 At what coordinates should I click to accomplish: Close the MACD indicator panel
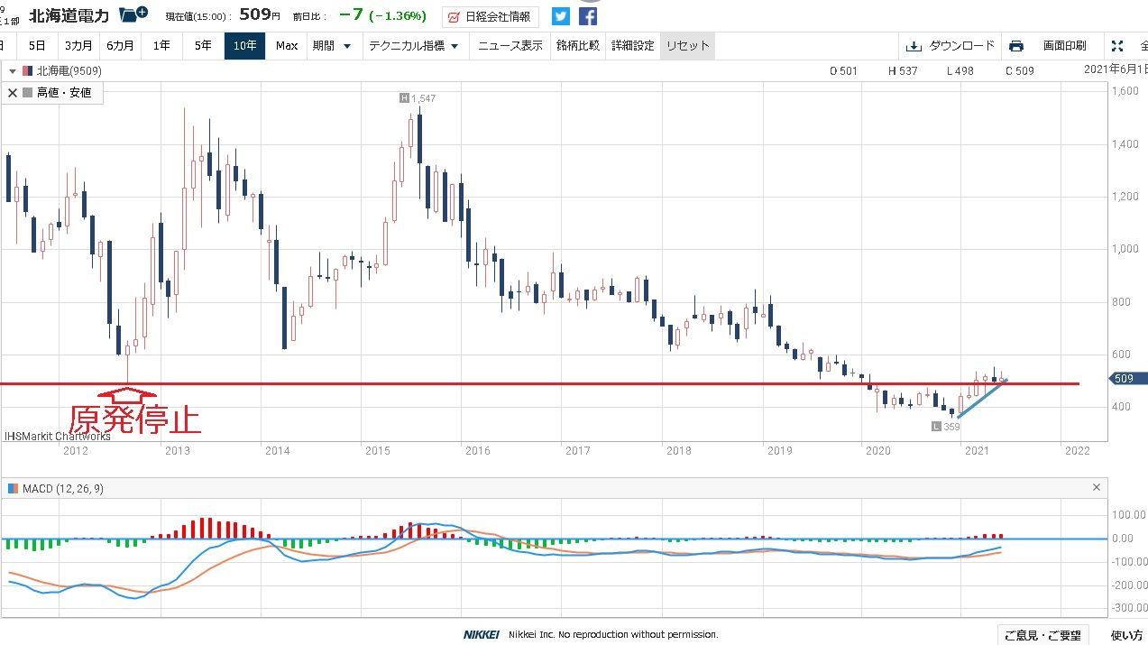pyautogui.click(x=1097, y=488)
